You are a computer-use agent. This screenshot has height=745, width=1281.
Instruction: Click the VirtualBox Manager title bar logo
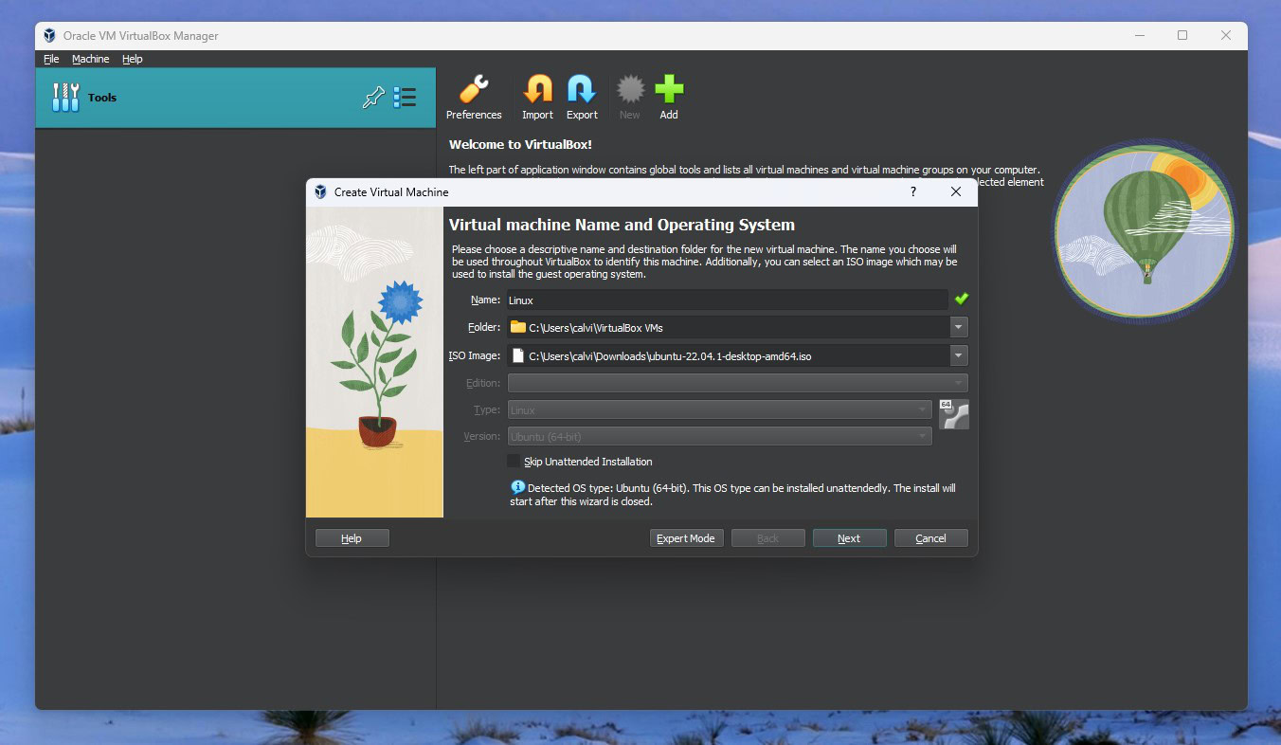[50, 35]
